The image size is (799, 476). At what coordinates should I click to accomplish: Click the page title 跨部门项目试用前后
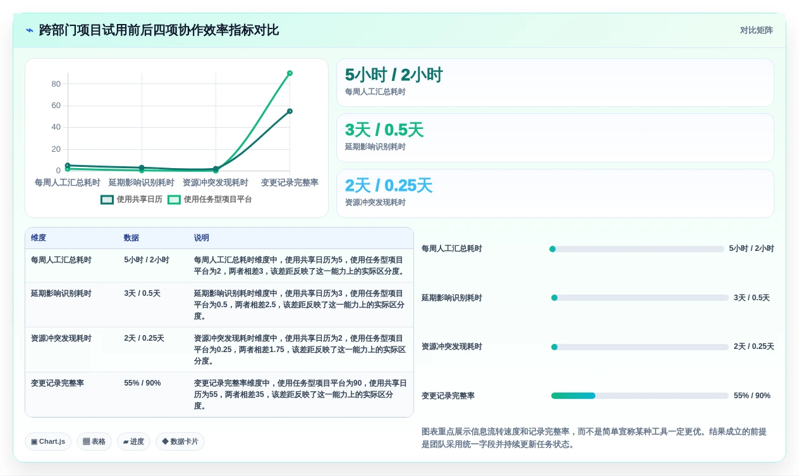[x=159, y=30]
